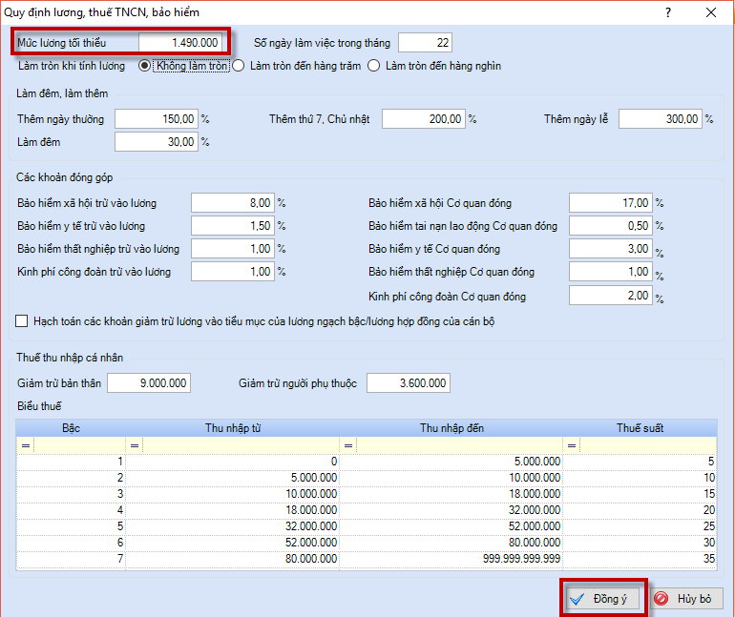Edit Bảo hiểm tai nạn lao động field
The height and width of the screenshot is (617, 735).
coord(611,226)
